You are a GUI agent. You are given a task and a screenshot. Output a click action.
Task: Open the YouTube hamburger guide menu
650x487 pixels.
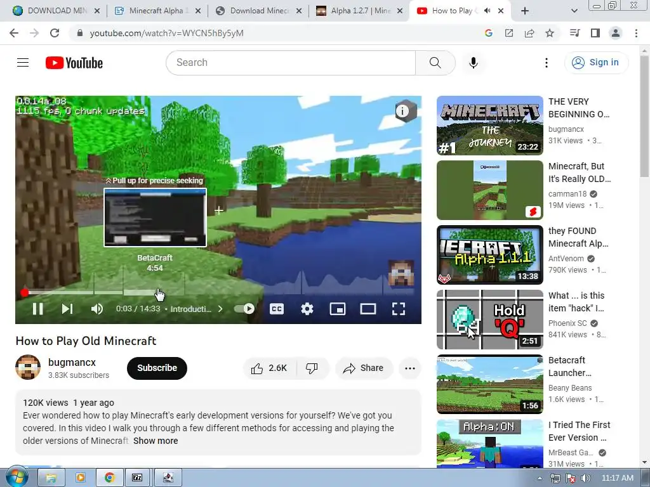pos(23,63)
